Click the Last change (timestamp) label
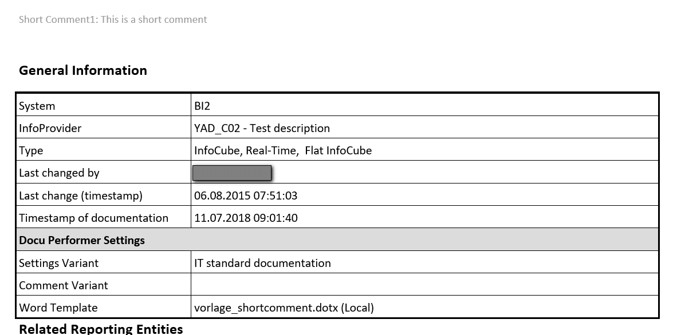Viewport: 677px width, 335px height. click(x=81, y=196)
